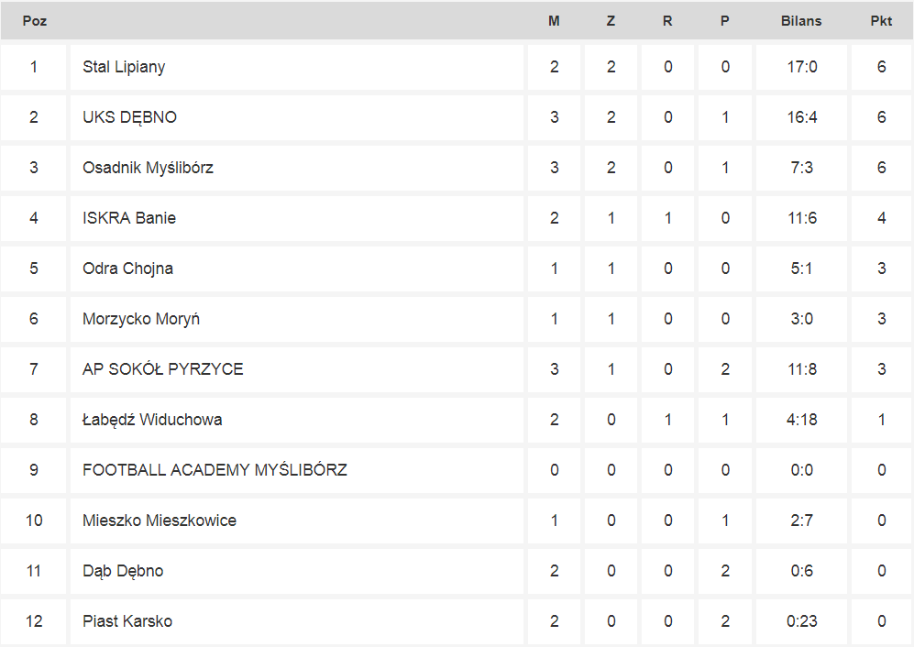Click the Poz column header
Viewport: 914px width, 647px height.
pos(35,21)
